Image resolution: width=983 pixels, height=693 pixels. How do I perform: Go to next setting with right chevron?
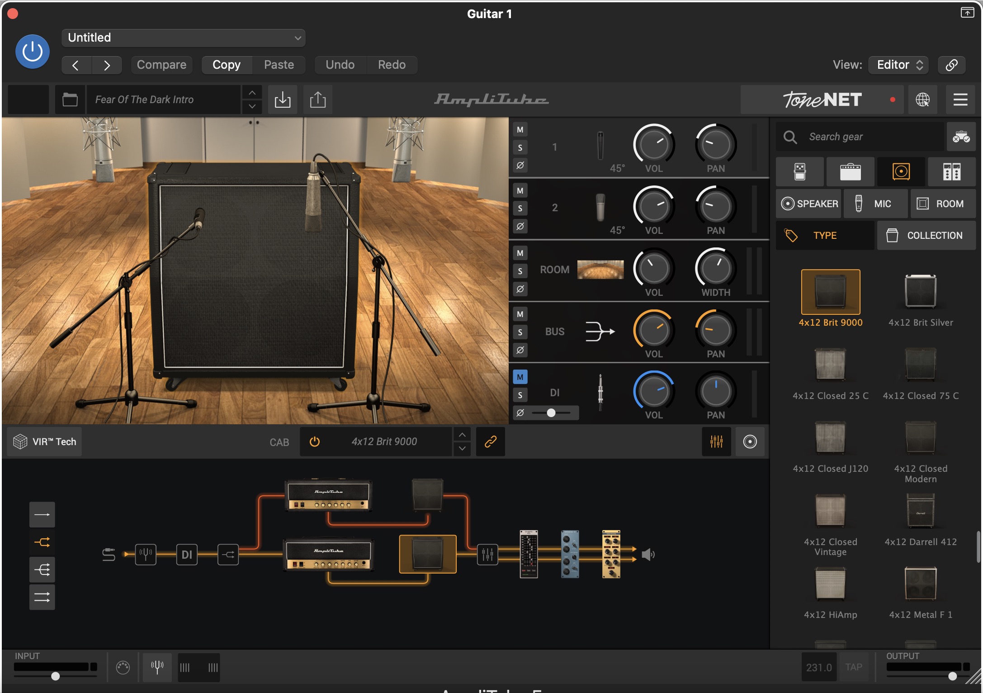[107, 65]
